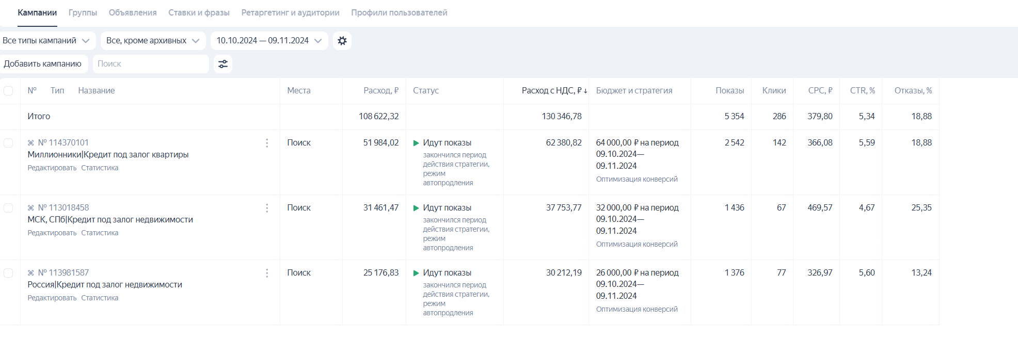Click Оптимизация конверсий for campaign 113981587

[x=637, y=310]
